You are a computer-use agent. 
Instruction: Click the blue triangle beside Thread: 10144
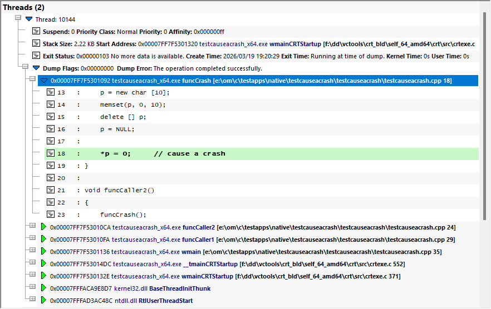coord(29,19)
